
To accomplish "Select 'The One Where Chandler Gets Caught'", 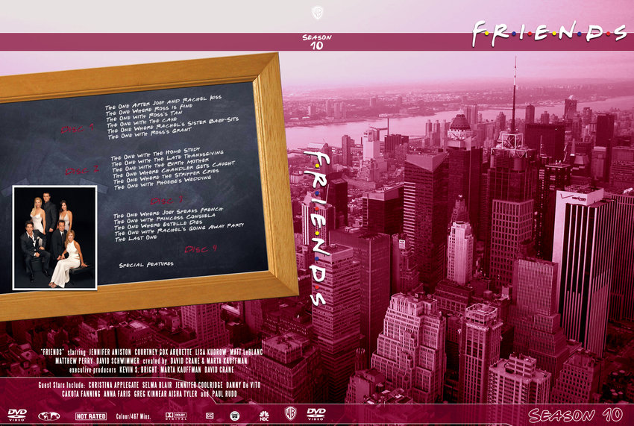I will [174, 170].
